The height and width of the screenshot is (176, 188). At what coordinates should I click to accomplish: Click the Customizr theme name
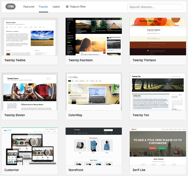12,170
